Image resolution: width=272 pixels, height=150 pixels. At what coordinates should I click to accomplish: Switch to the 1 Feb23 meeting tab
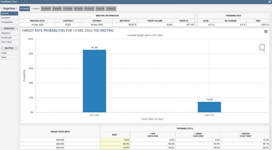(x=35, y=9)
